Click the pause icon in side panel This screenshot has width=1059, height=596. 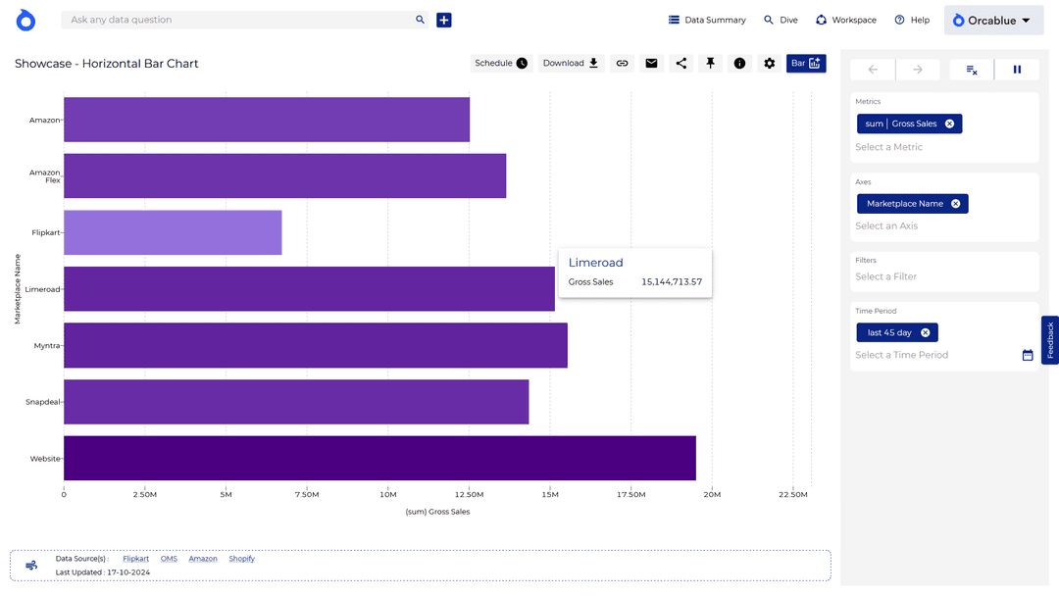click(x=1017, y=70)
